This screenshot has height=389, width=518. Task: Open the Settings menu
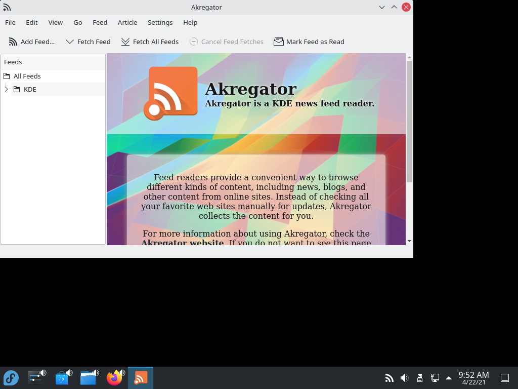pyautogui.click(x=160, y=22)
